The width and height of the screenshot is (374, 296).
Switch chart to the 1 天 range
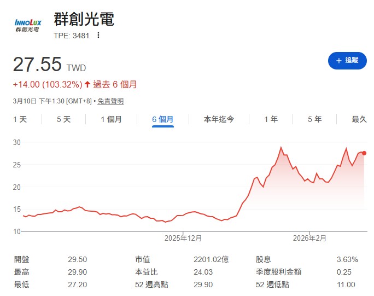click(x=20, y=119)
